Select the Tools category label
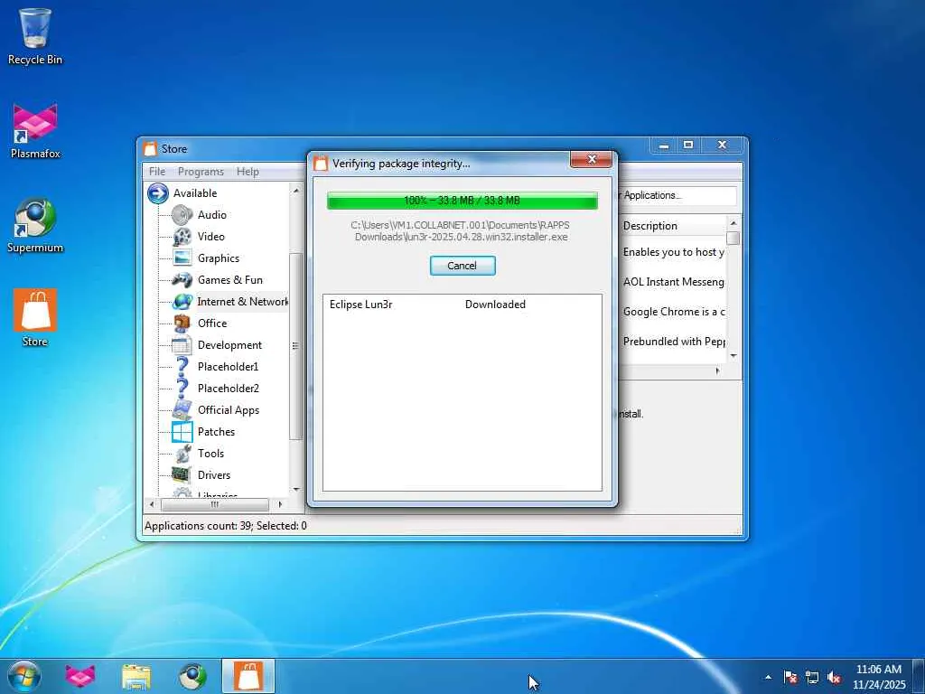Viewport: 925px width, 694px height. point(210,454)
